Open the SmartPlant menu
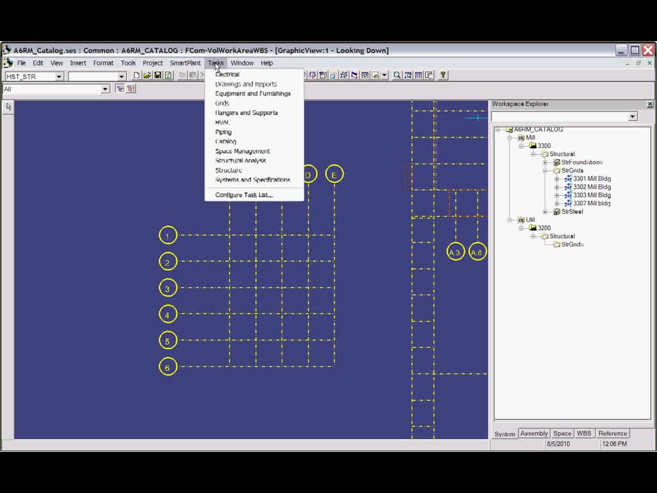This screenshot has height=493, width=657. coord(185,63)
